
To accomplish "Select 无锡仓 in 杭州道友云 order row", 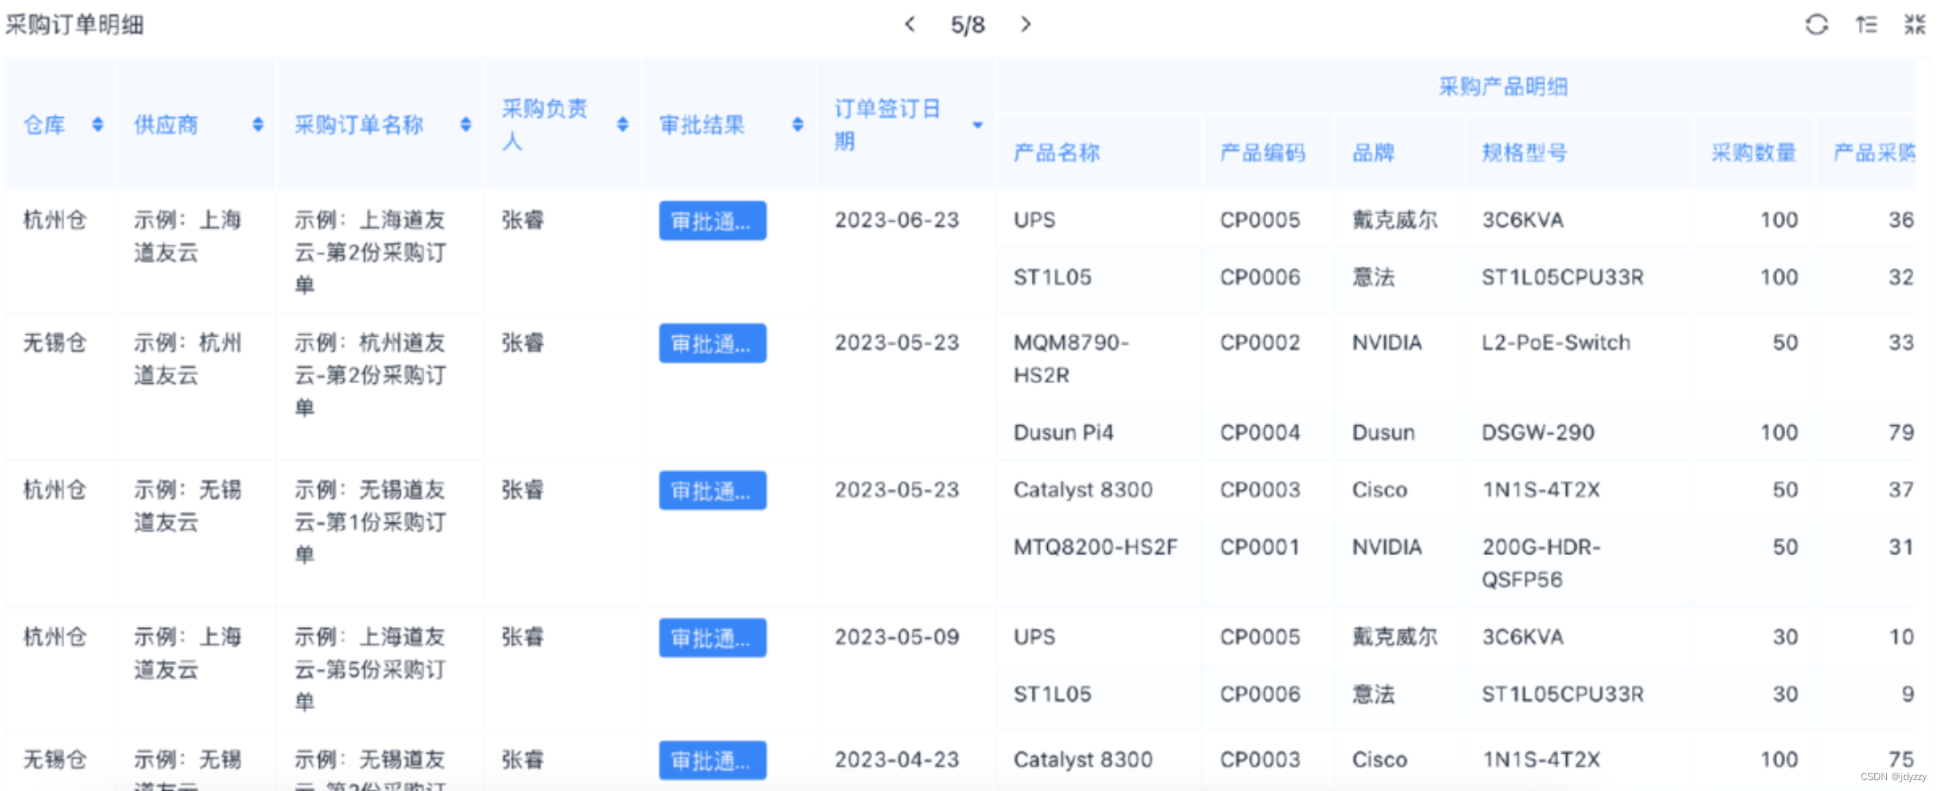I will tap(55, 342).
